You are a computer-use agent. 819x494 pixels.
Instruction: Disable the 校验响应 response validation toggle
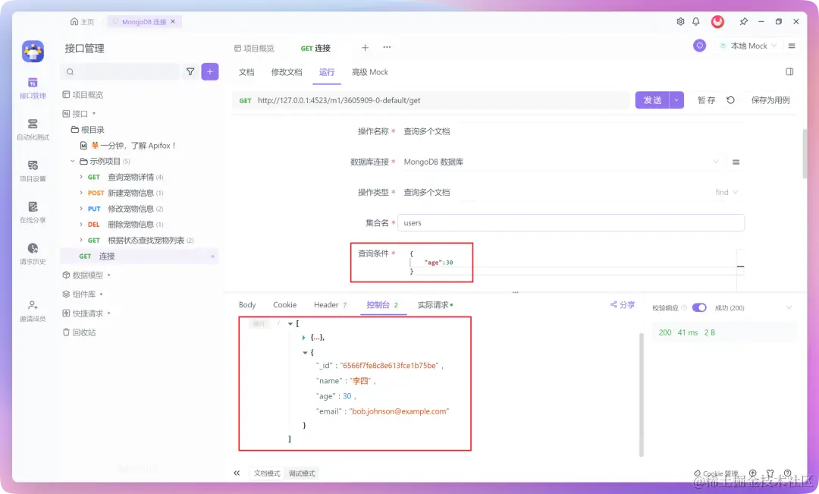pos(699,307)
